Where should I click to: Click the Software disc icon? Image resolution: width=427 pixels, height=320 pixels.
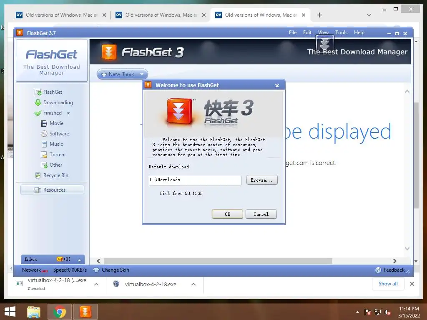[x=44, y=134]
